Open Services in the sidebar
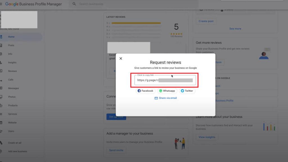This screenshot has height=162, width=288. click(x=12, y=114)
